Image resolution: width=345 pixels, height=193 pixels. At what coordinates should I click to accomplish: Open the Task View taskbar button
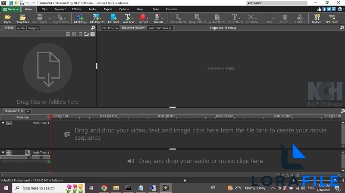91,188
